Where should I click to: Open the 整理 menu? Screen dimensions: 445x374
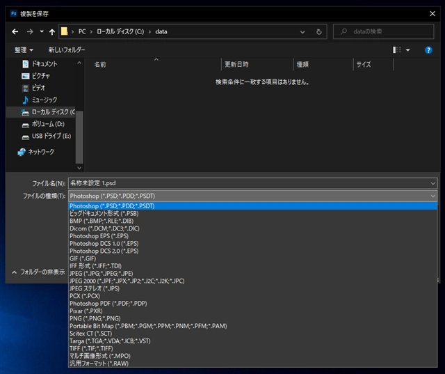pos(24,50)
